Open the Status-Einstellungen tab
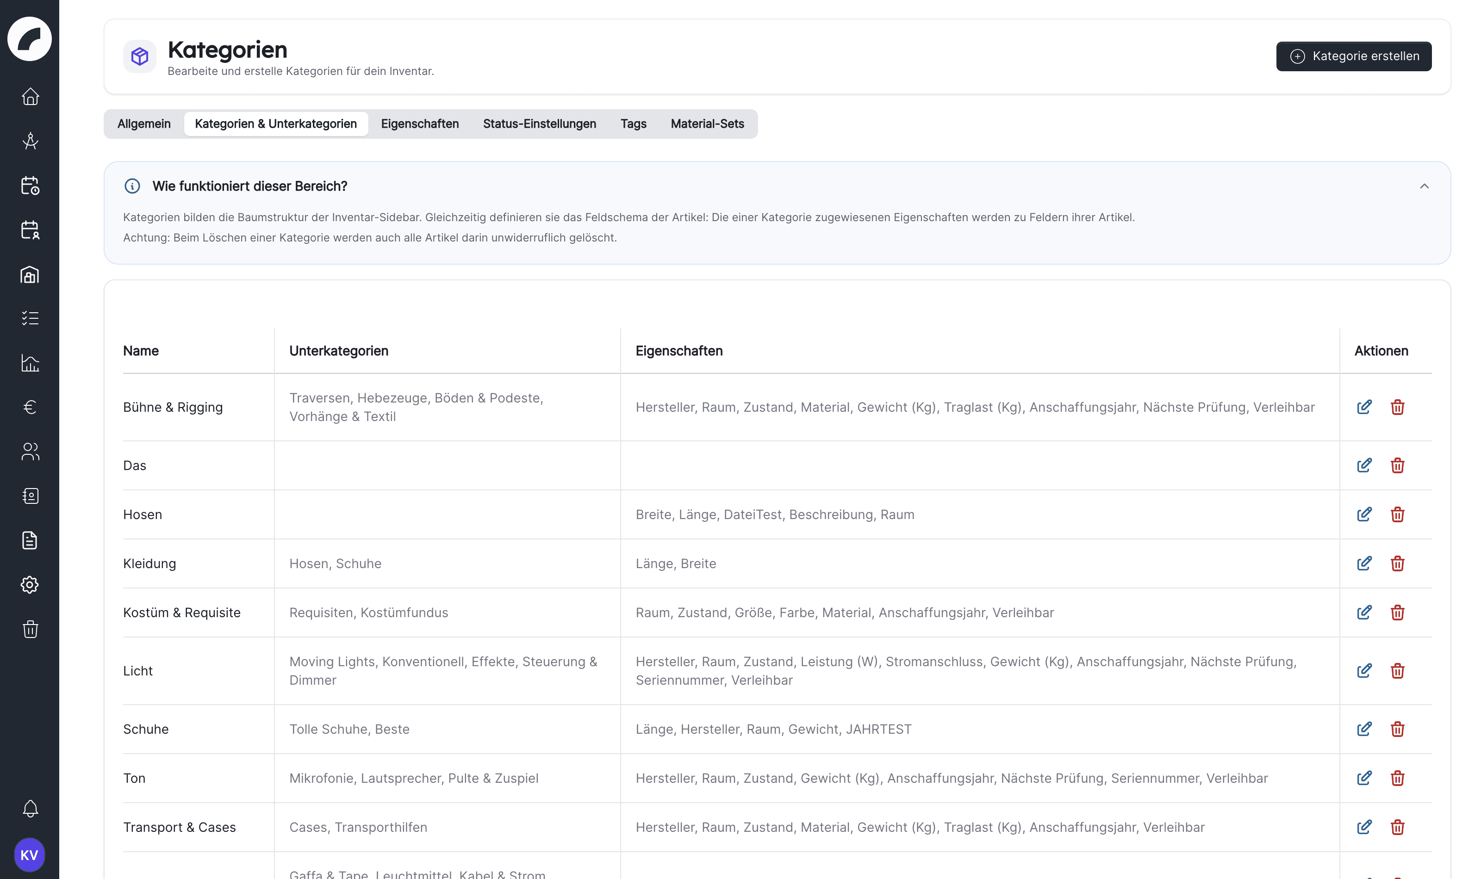The width and height of the screenshot is (1481, 879). coord(539,124)
